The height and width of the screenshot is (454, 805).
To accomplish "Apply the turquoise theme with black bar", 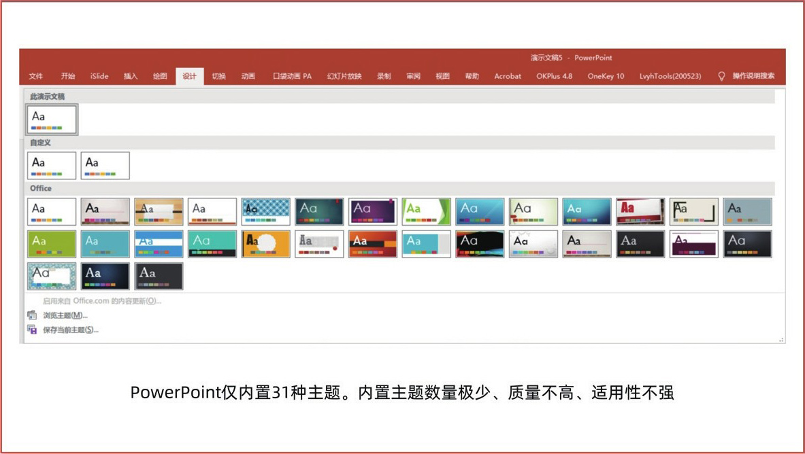I will (212, 244).
